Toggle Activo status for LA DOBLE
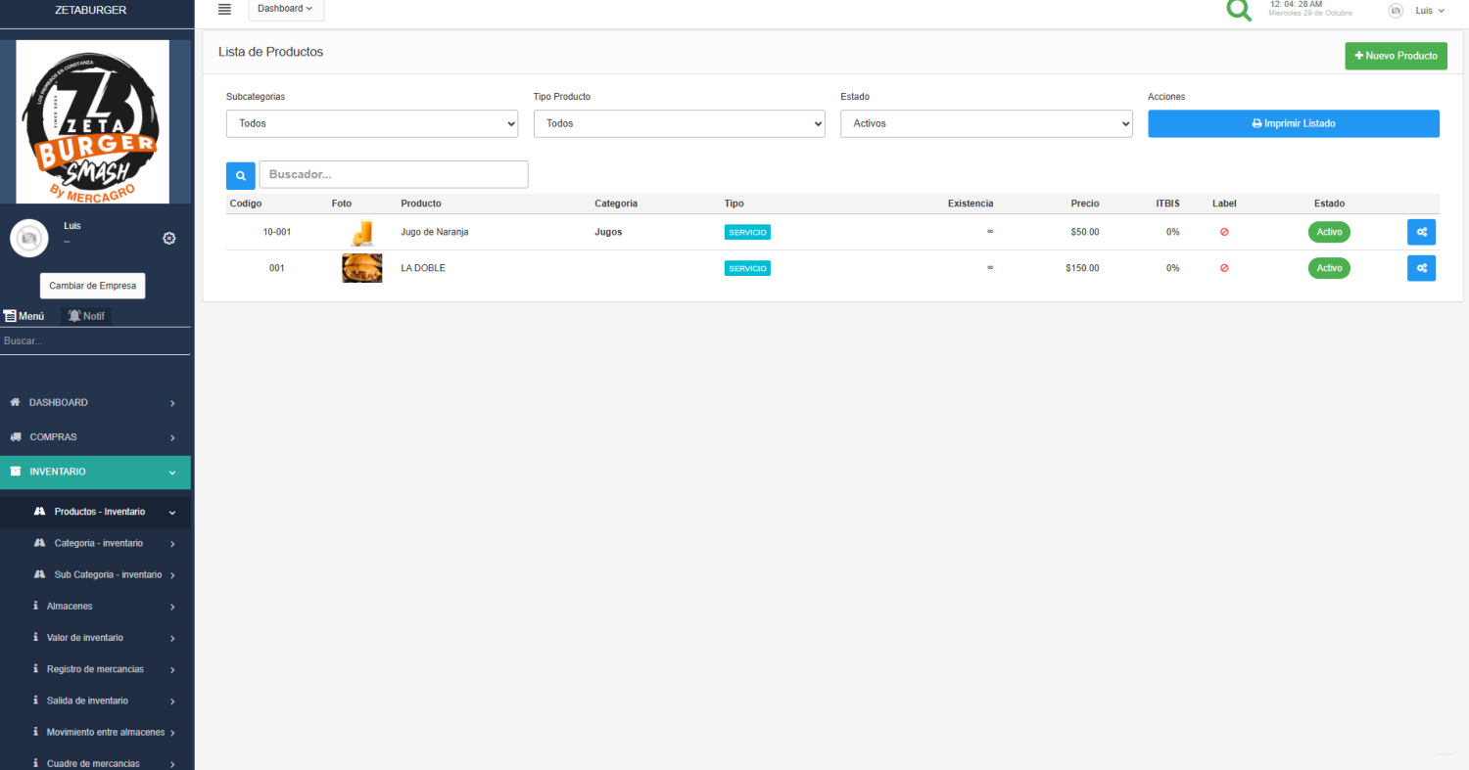This screenshot has height=770, width=1469. (1329, 268)
